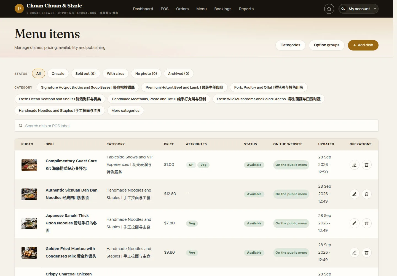Image resolution: width=397 pixels, height=276 pixels.
Task: Delete the Japanese Sanuki Thick Udon dish
Action: [x=366, y=223]
